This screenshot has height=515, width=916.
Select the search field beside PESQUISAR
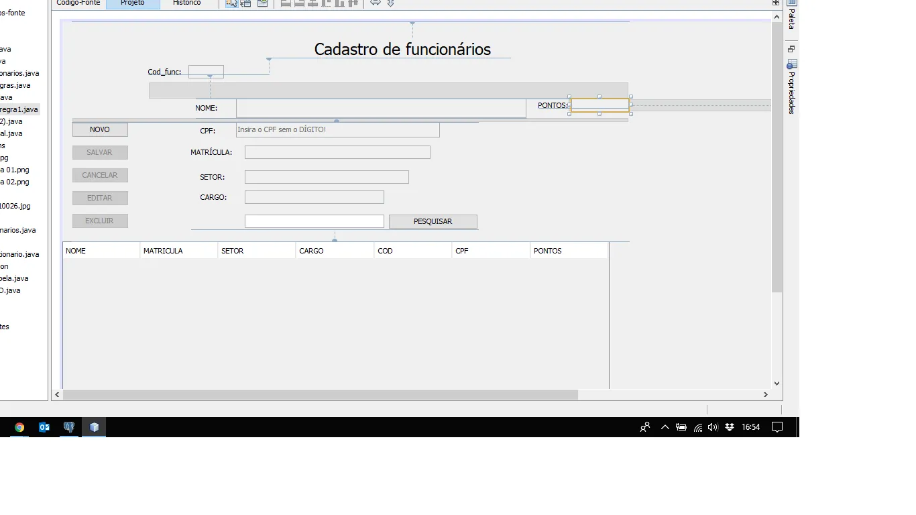pyautogui.click(x=314, y=221)
